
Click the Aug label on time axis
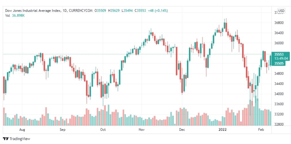click(22, 130)
